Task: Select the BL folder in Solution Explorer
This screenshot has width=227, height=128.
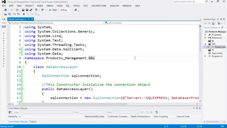Action: [213, 41]
